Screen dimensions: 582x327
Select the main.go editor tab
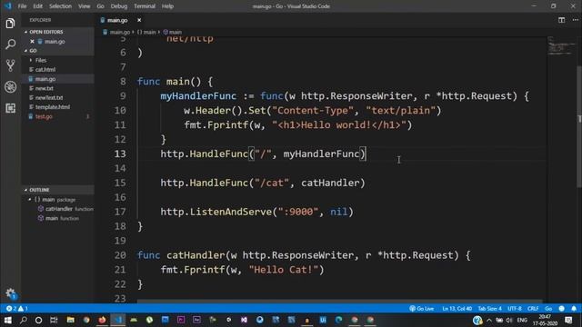click(117, 20)
